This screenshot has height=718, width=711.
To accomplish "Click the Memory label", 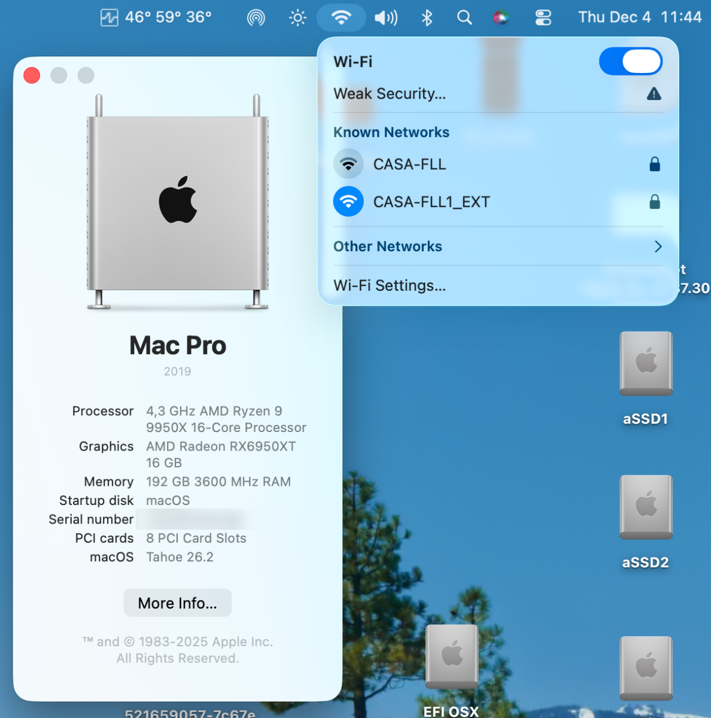I will [x=109, y=482].
